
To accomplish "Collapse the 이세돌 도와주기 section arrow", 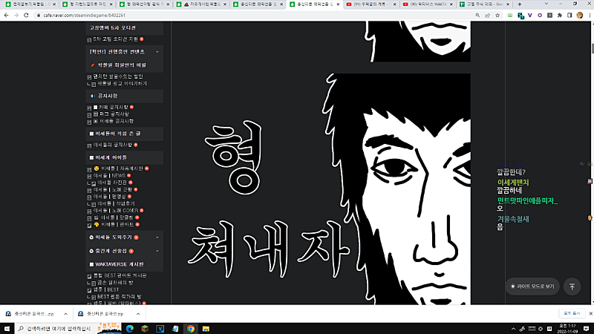I will click(x=157, y=238).
